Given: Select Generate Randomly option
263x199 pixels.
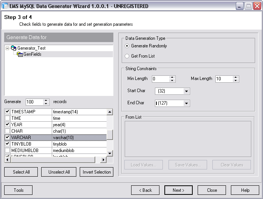Looking at the screenshot, I should click(127, 46).
